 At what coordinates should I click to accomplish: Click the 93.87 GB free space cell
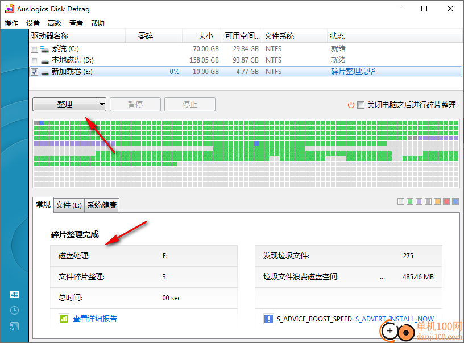(x=246, y=60)
